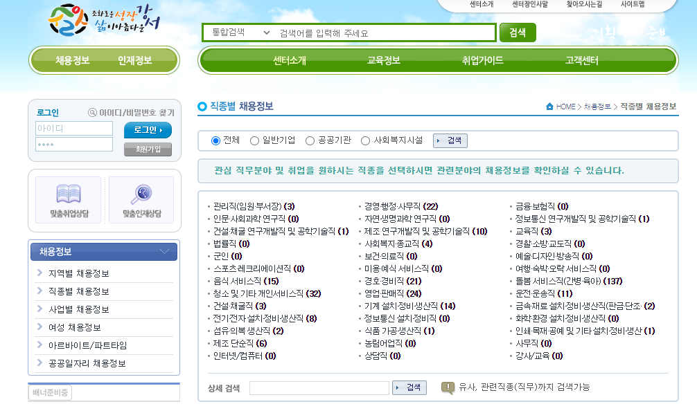Image resolution: width=697 pixels, height=413 pixels.
Task: Open 사업별 채용정보 sidebar link
Action: [79, 309]
